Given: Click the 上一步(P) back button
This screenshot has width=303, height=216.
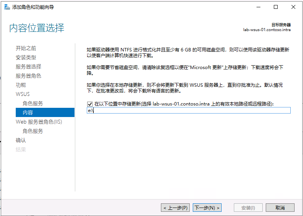Looking at the screenshot, I should point(175,208).
